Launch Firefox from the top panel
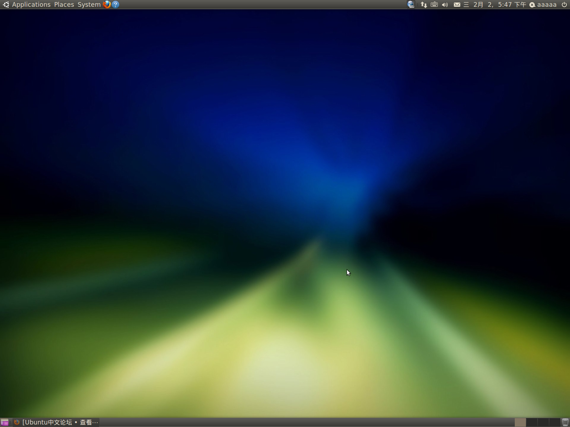 (107, 5)
